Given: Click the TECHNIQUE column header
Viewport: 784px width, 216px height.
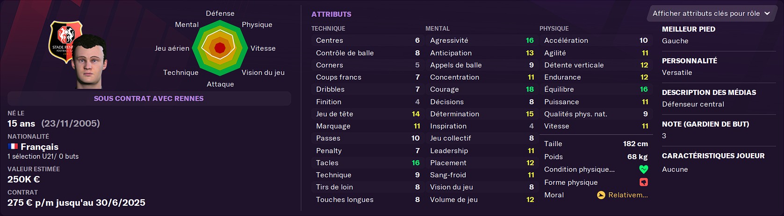Looking at the screenshot, I should [x=328, y=28].
